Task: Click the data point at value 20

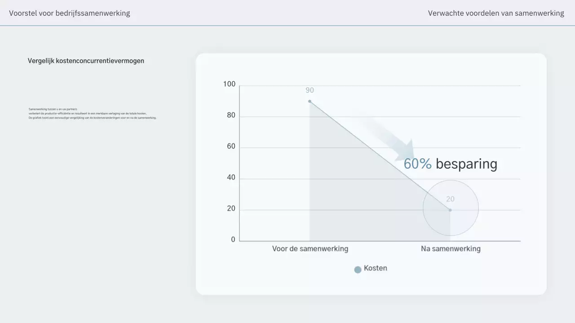Action: [450, 210]
